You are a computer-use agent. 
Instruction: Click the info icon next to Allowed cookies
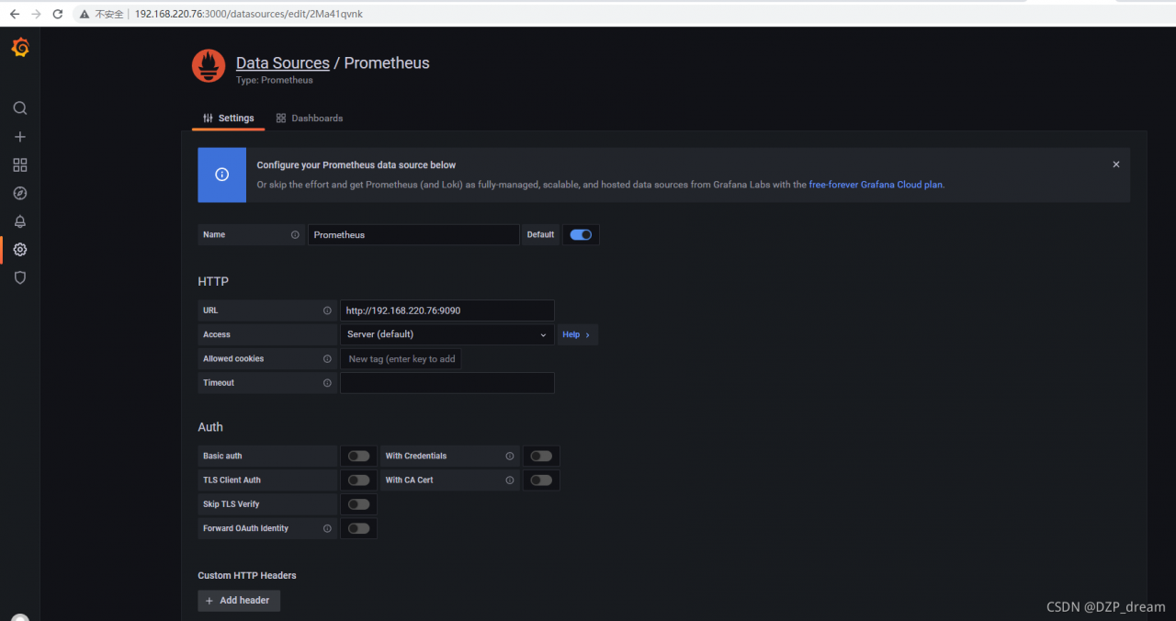[x=327, y=359]
